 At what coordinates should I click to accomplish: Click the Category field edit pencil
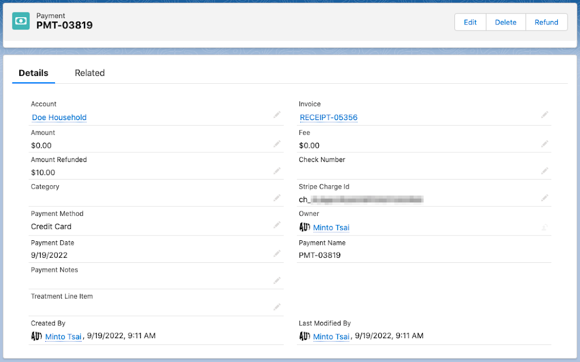click(277, 198)
